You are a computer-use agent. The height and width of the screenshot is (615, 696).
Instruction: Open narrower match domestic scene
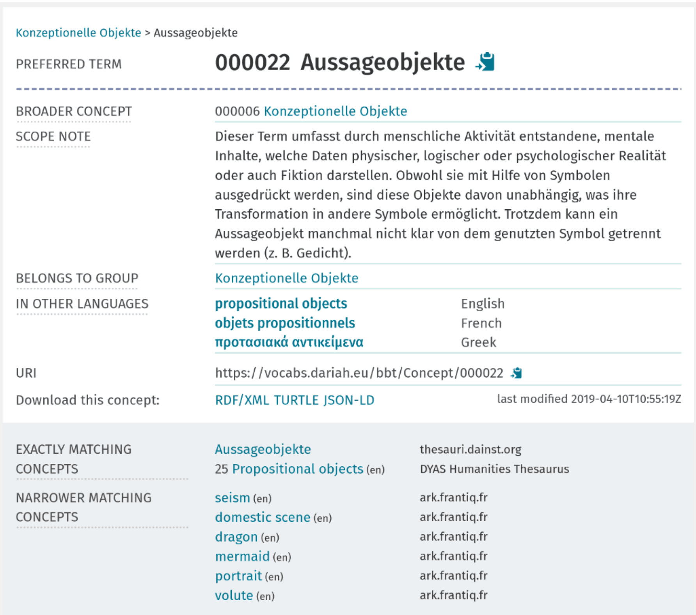262,517
